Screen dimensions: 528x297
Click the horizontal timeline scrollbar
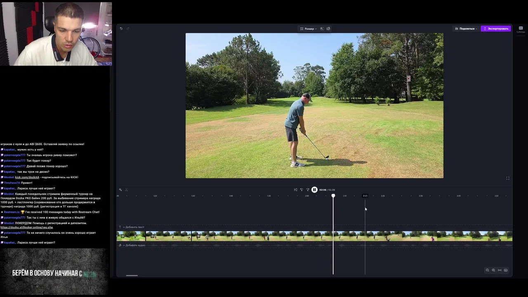(x=132, y=276)
